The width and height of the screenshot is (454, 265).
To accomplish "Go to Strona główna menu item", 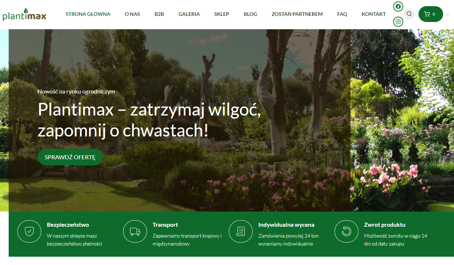I will click(x=88, y=14).
